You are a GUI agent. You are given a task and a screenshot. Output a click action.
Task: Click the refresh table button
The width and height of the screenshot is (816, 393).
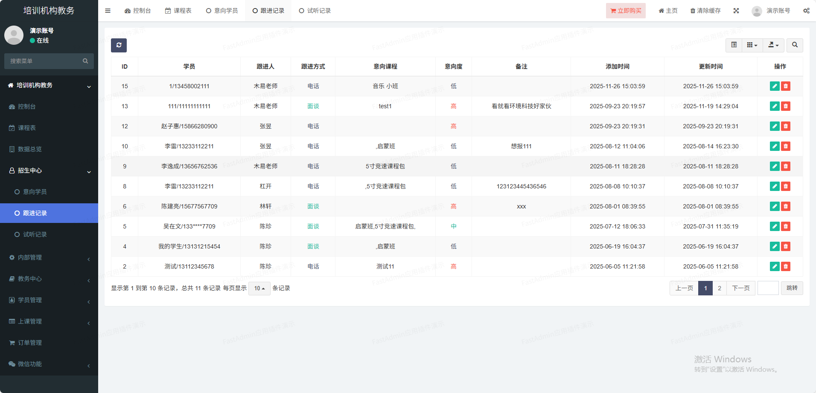click(119, 45)
